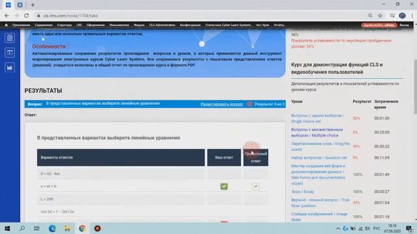Click the 'РУС' language indicator
The image size is (417, 234).
[x=377, y=228]
